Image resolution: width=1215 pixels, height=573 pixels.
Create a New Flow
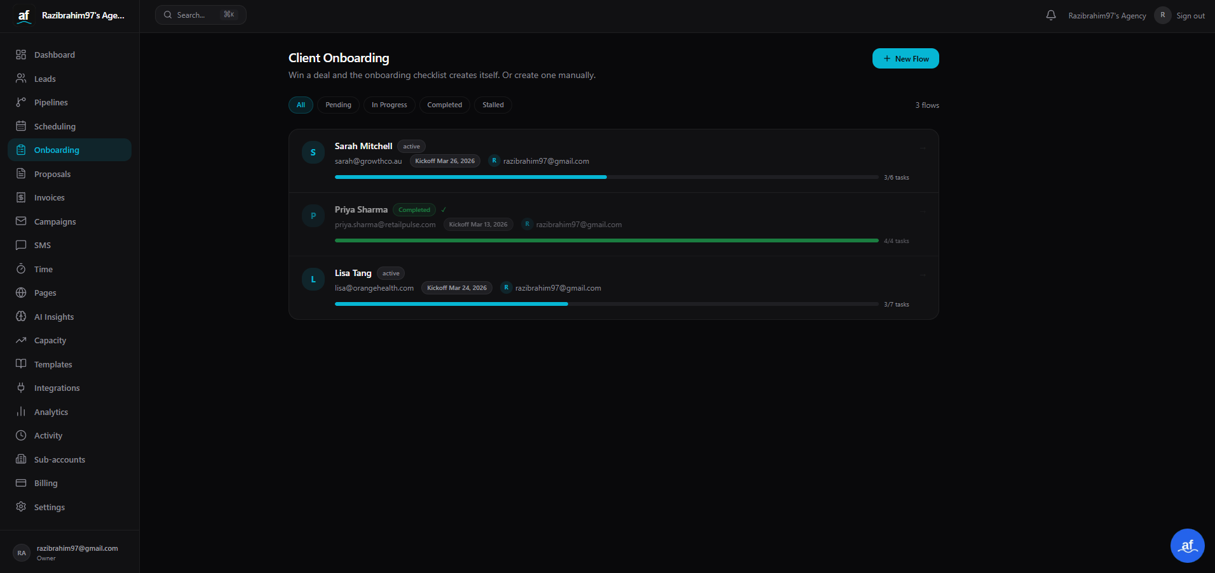click(905, 58)
